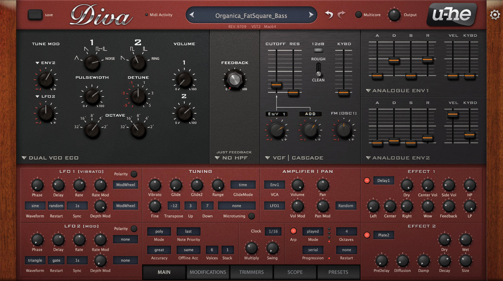Toggle the Microtuning button

251,216
